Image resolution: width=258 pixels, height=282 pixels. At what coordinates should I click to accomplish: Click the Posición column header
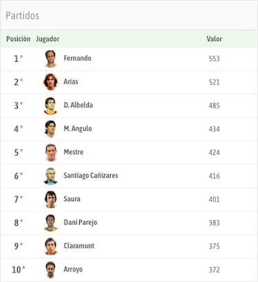point(19,39)
